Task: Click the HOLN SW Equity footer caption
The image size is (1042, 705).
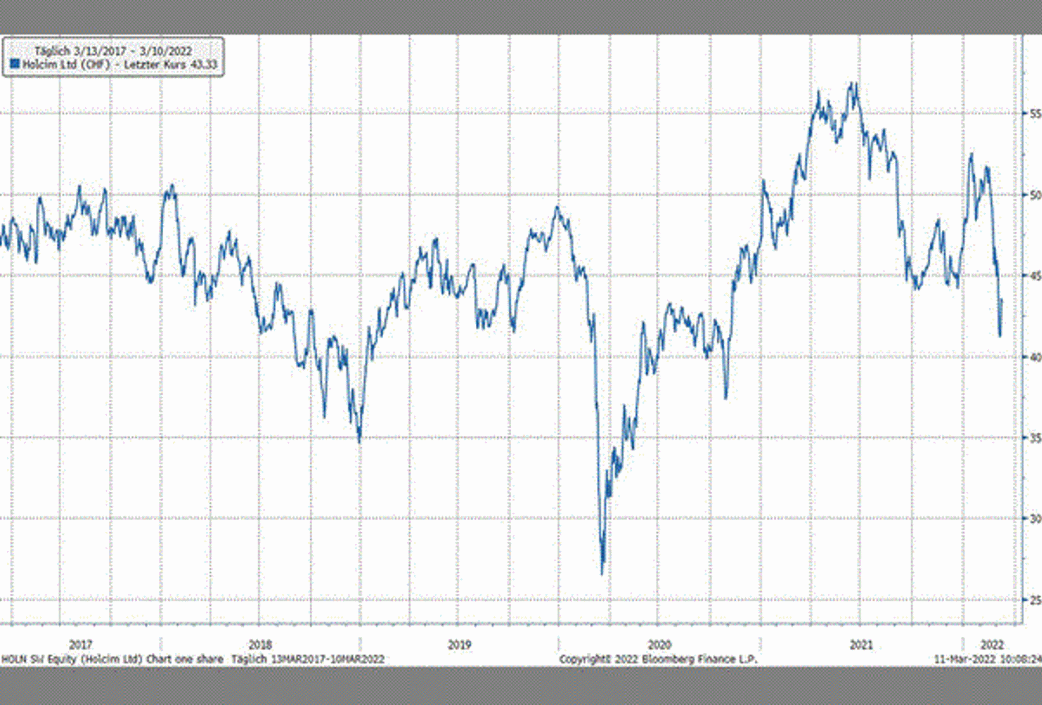Action: click(112, 659)
